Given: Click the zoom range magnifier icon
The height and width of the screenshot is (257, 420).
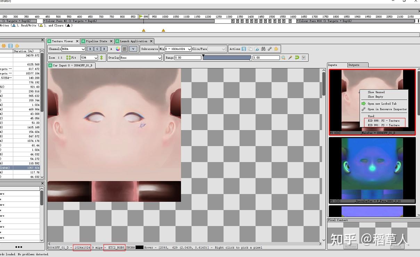Looking at the screenshot, I should point(283,58).
